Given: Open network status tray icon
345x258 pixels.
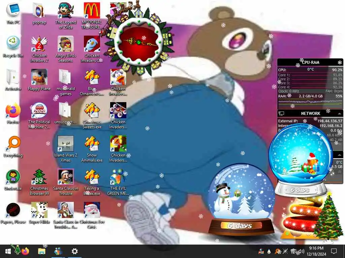Looking at the screenshot, I should [x=293, y=251].
